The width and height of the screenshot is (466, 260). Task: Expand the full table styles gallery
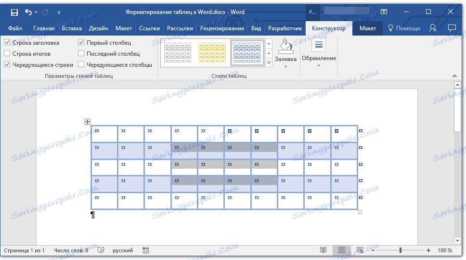point(269,62)
